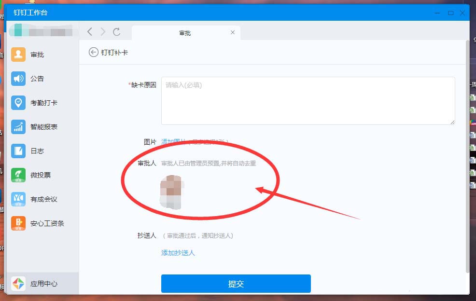Maximize the 钉钉工作台 window
The image size is (476, 301).
click(451, 13)
